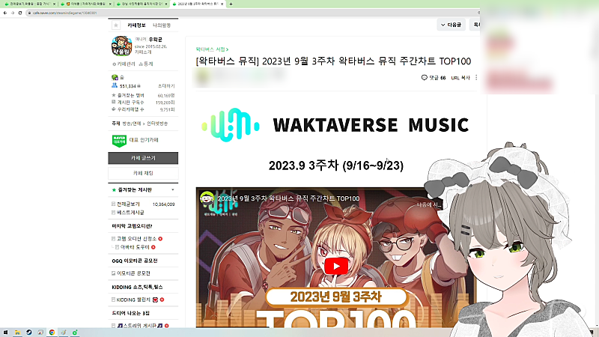Open 전체글보기 board
Viewport: 599px width, 337px height.
pyautogui.click(x=128, y=204)
